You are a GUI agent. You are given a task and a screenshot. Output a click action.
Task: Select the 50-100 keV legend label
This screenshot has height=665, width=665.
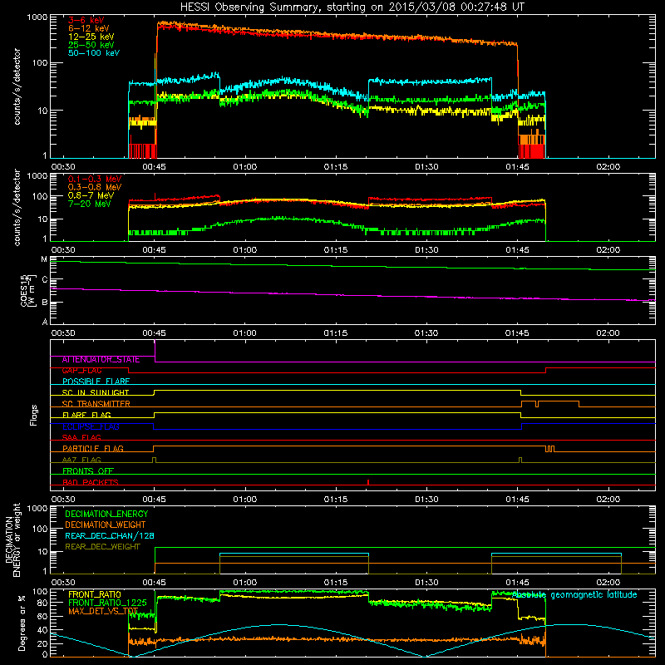[x=93, y=53]
